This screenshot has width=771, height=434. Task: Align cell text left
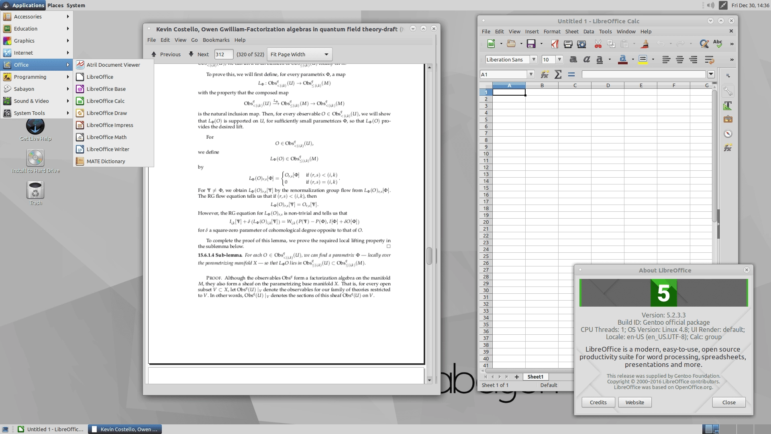666,59
